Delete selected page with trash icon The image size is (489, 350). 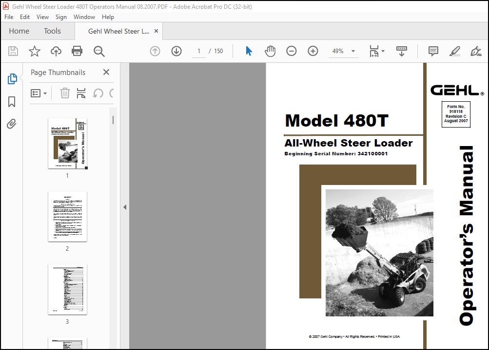65,93
